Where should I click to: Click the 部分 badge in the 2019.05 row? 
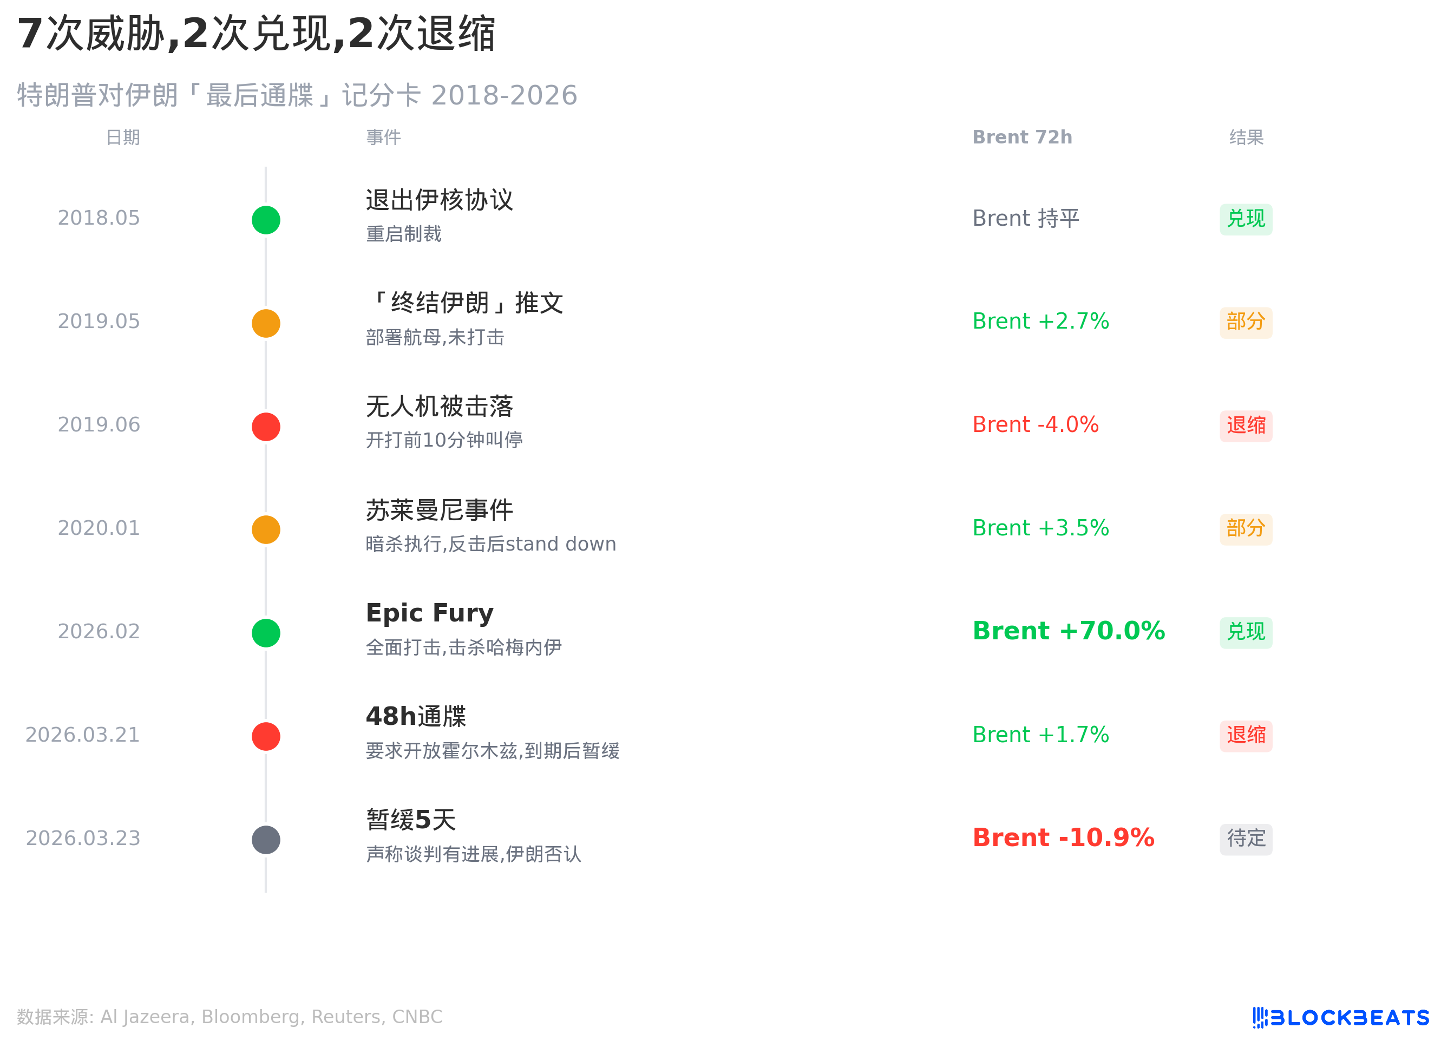point(1246,322)
